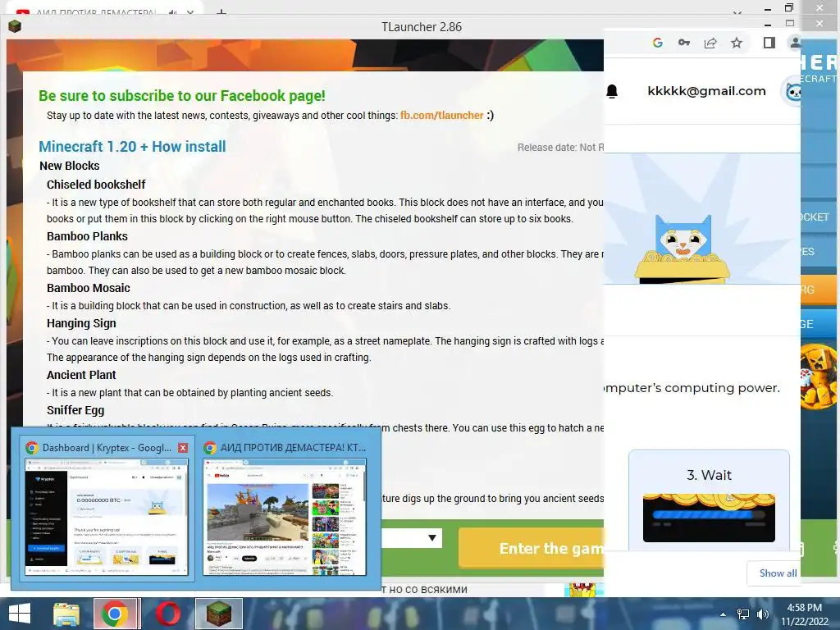Viewport: 840px width, 630px height.
Task: Click the Ancient Plant heading
Action: (81, 375)
